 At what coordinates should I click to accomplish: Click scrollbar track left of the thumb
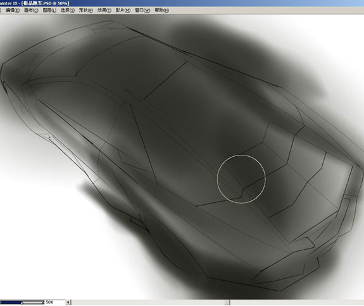148,302
